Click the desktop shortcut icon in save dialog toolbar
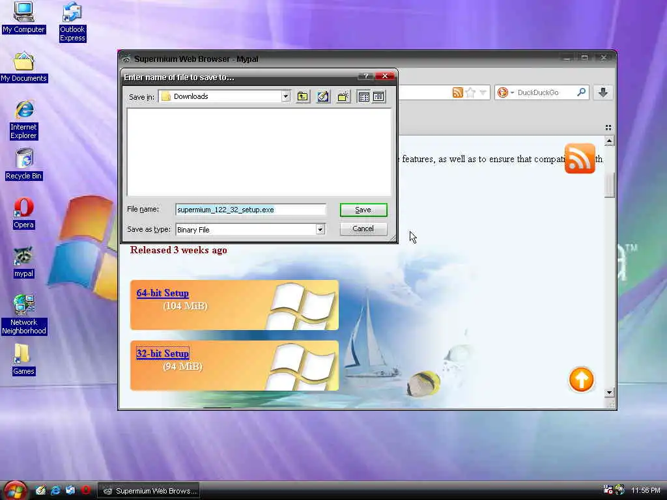The image size is (667, 500). [323, 96]
